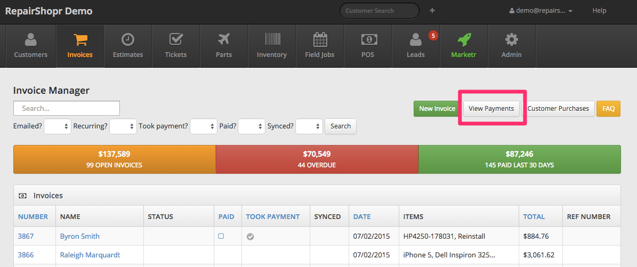Open Field Jobs calendar icon
Viewport: 637px width, 267px height.
pos(320,40)
